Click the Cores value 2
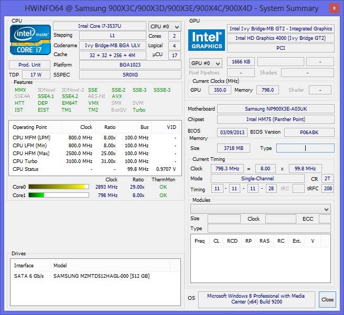Screen dimensions: 344x315 tap(175, 36)
